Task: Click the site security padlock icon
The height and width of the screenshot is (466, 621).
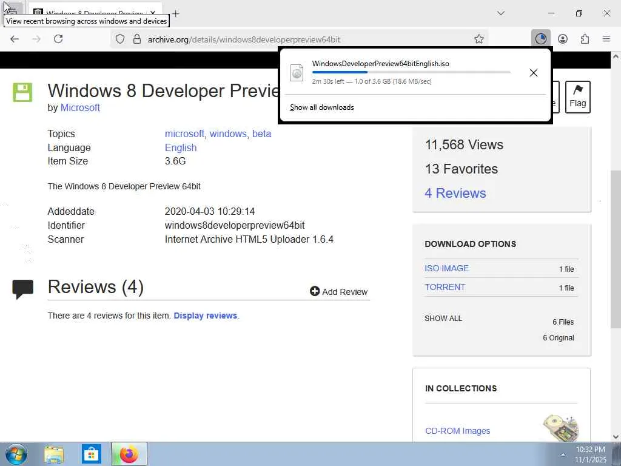Action: (137, 39)
